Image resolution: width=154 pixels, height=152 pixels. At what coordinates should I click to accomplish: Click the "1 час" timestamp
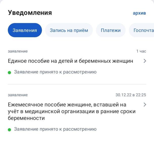(x=141, y=51)
